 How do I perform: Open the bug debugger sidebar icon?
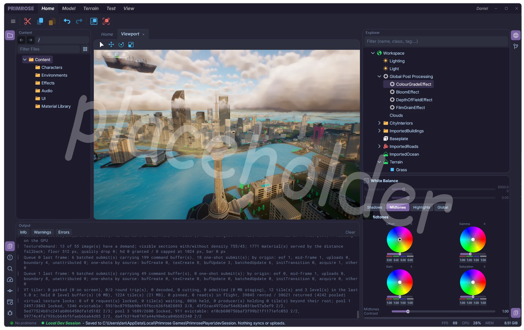point(10,313)
